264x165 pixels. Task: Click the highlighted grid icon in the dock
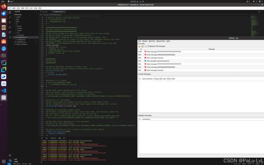(x=4, y=98)
